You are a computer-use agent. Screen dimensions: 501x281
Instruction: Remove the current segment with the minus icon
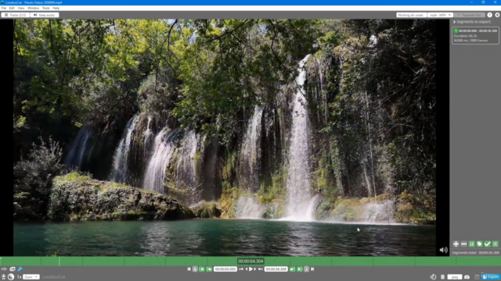(464, 244)
